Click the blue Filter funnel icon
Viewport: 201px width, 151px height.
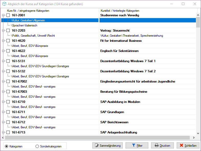pyautogui.click(x=133, y=145)
